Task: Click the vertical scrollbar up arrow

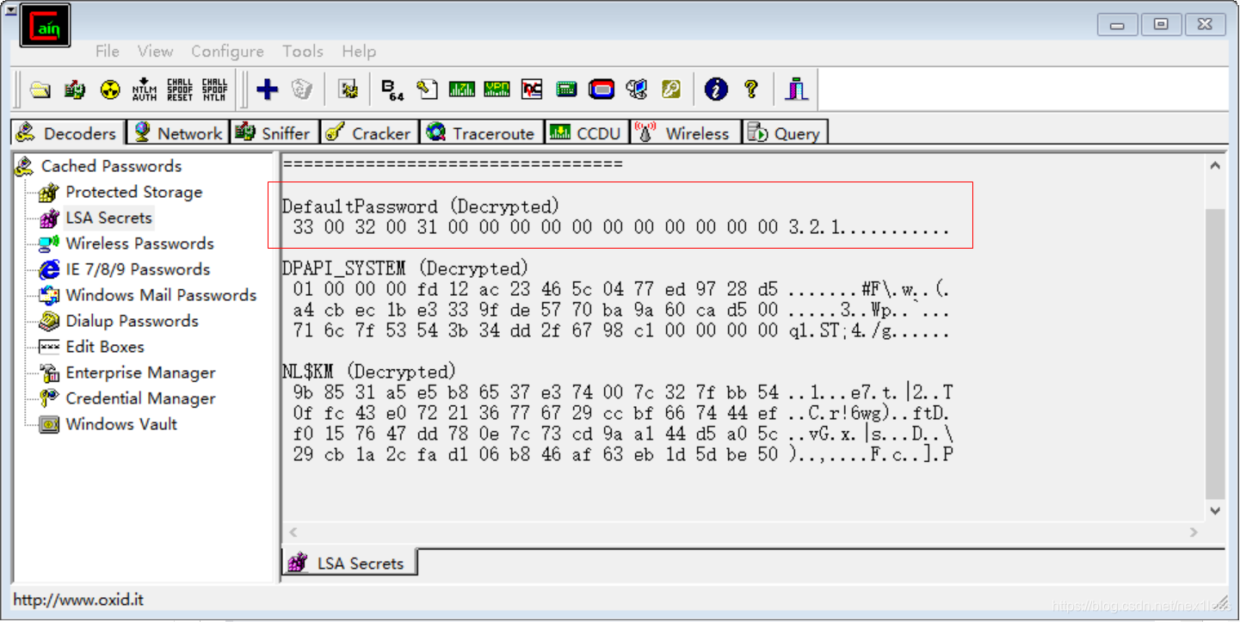Action: tap(1215, 166)
